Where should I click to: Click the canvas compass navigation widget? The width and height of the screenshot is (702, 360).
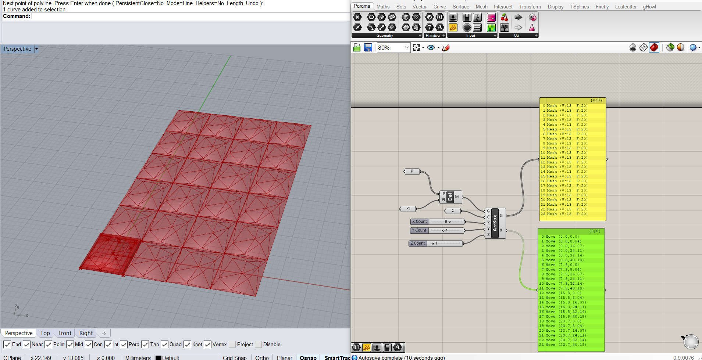click(691, 342)
